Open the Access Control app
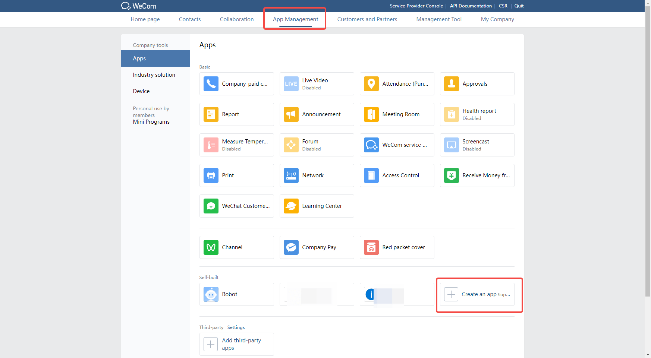 click(x=397, y=175)
